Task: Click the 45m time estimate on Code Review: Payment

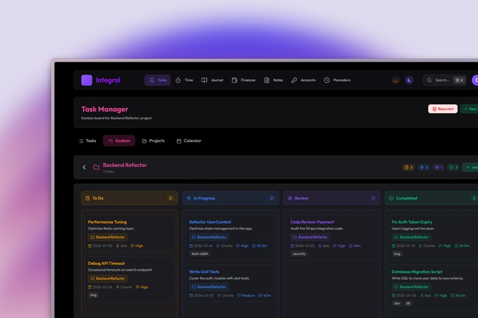Action: click(x=355, y=246)
